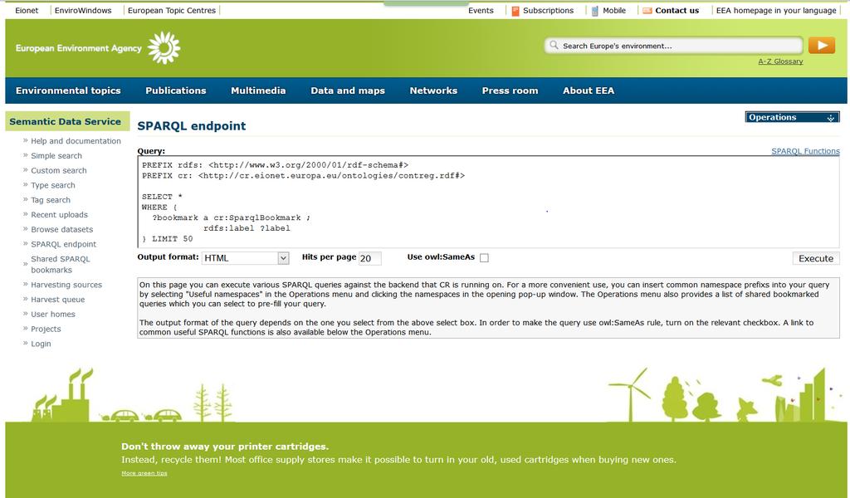Image resolution: width=850 pixels, height=498 pixels.
Task: Open Tag search in sidebar
Action: tap(51, 200)
